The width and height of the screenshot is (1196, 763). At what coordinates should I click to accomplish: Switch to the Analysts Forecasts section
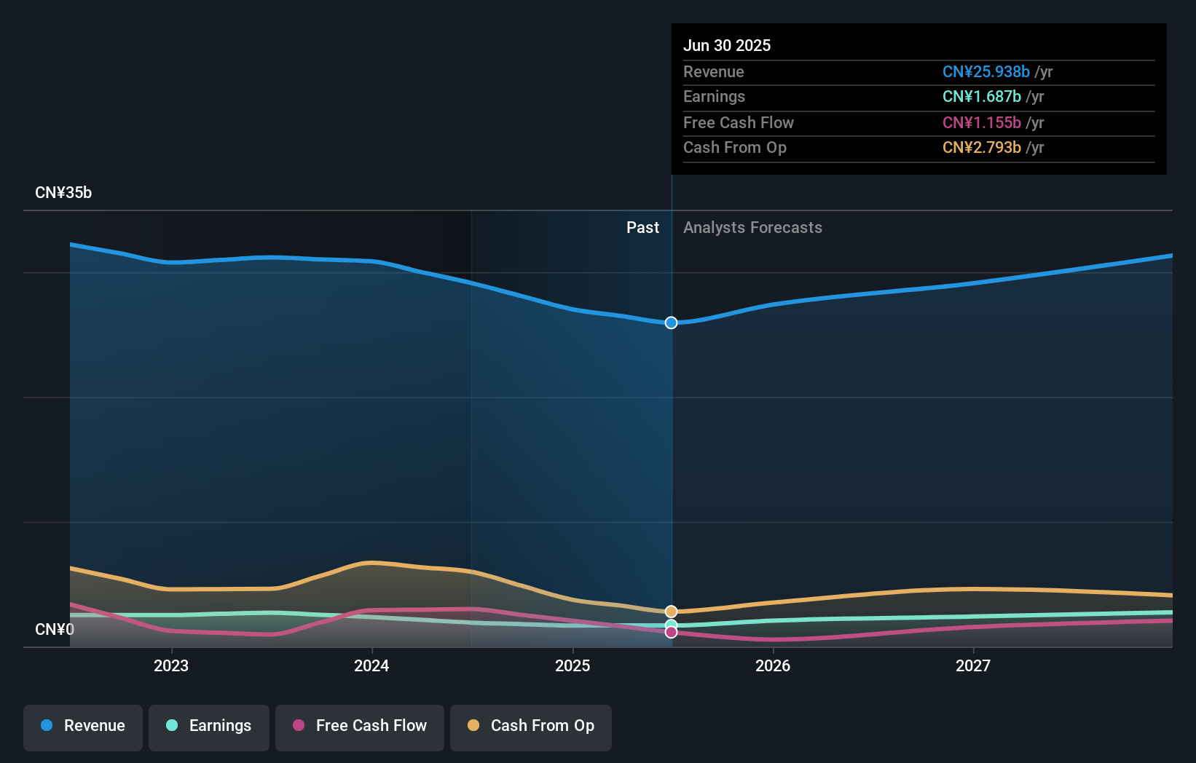point(752,227)
